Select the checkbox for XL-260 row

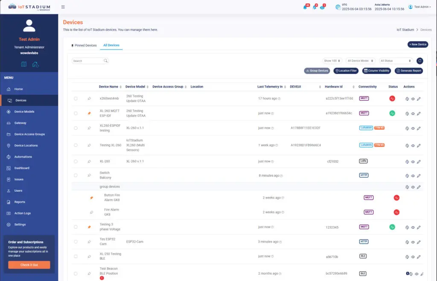(x=76, y=161)
